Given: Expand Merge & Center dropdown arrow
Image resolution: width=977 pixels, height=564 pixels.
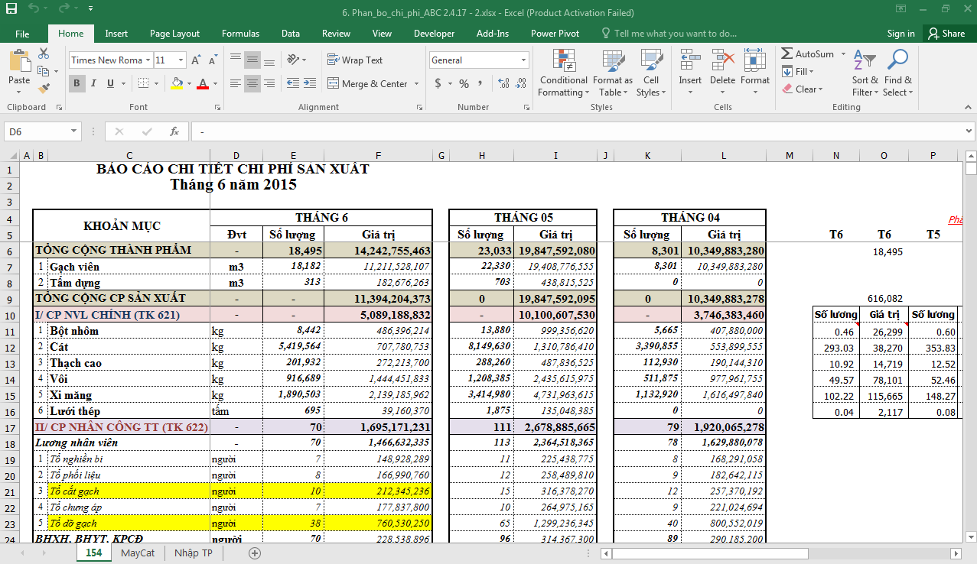Looking at the screenshot, I should point(416,84).
